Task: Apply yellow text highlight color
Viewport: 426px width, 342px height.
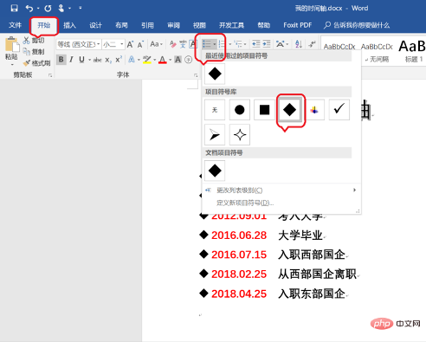Action: pos(147,60)
